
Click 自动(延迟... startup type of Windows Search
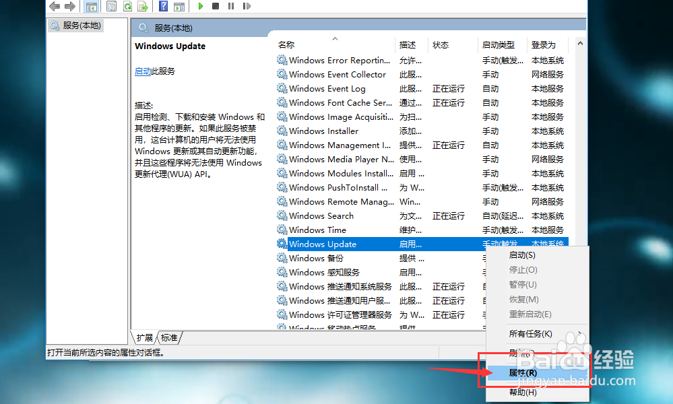(x=503, y=215)
